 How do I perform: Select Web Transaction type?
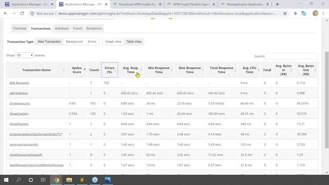point(49,42)
